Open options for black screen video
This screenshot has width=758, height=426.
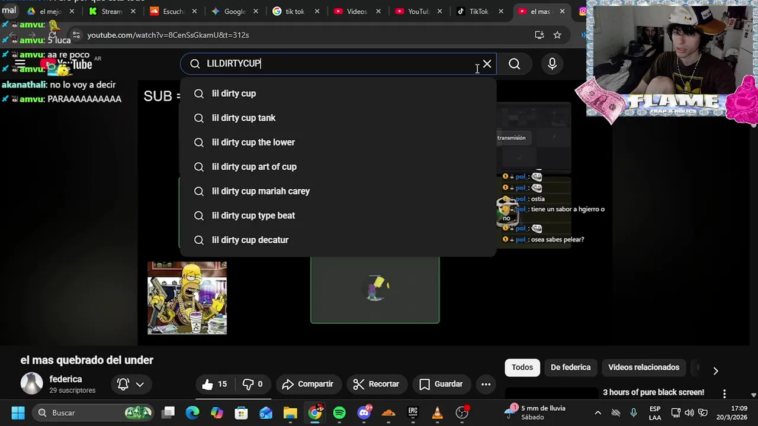tap(724, 393)
